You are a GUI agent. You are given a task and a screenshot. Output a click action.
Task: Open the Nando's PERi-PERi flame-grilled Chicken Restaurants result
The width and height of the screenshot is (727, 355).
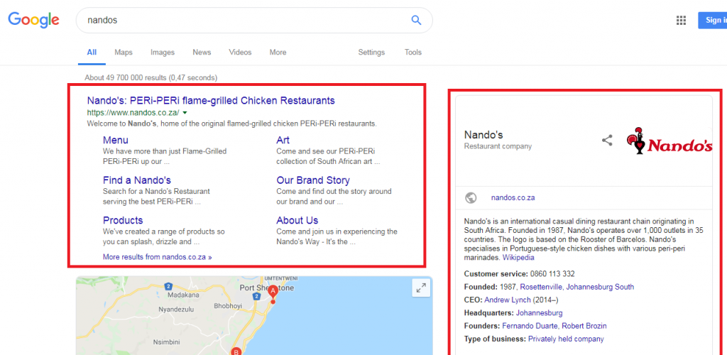(211, 101)
